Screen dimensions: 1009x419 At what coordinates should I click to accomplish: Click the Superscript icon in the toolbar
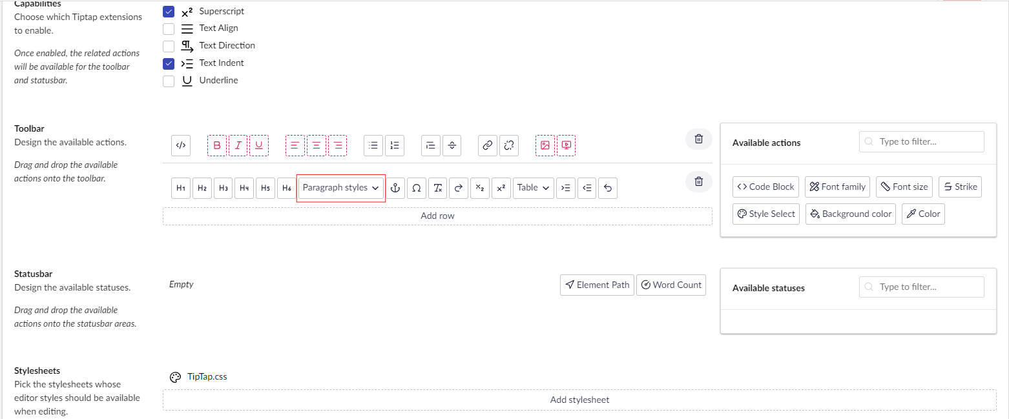(x=501, y=188)
